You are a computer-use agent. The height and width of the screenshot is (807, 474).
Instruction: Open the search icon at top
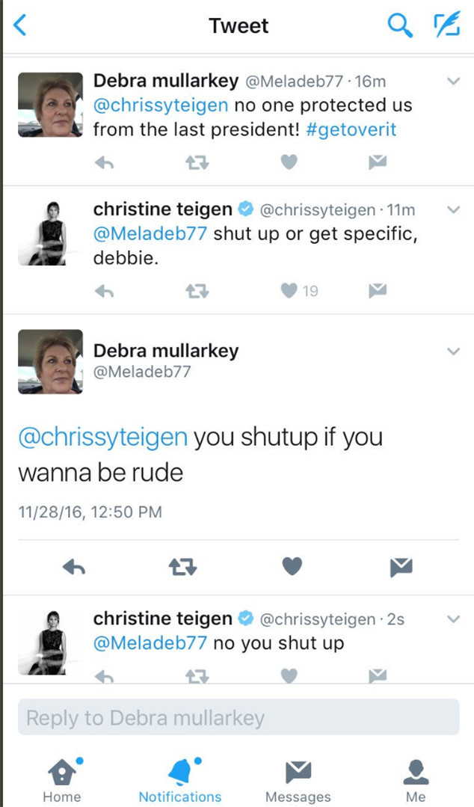tap(400, 25)
